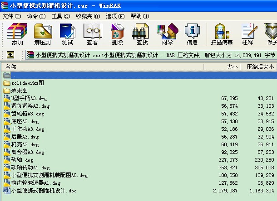Open the 向导 (Wizard) tool
The image size is (277, 201).
click(167, 34)
